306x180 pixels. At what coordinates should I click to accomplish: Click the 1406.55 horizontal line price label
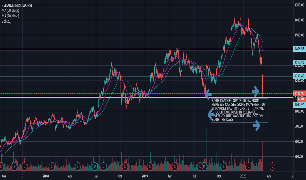click(x=299, y=49)
